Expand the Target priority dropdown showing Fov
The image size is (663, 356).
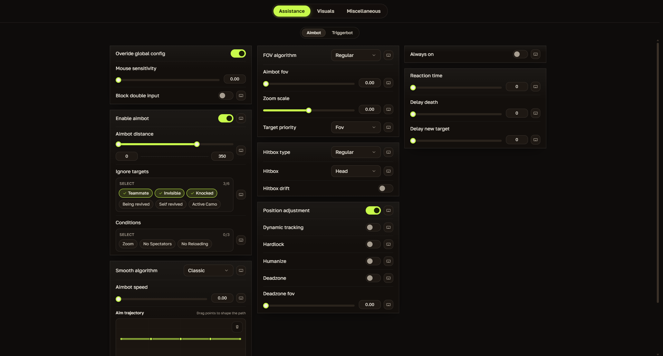coord(356,127)
